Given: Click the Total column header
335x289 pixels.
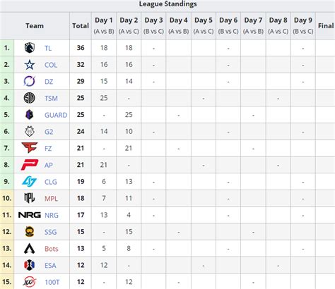Looking at the screenshot, I should pos(81,26).
